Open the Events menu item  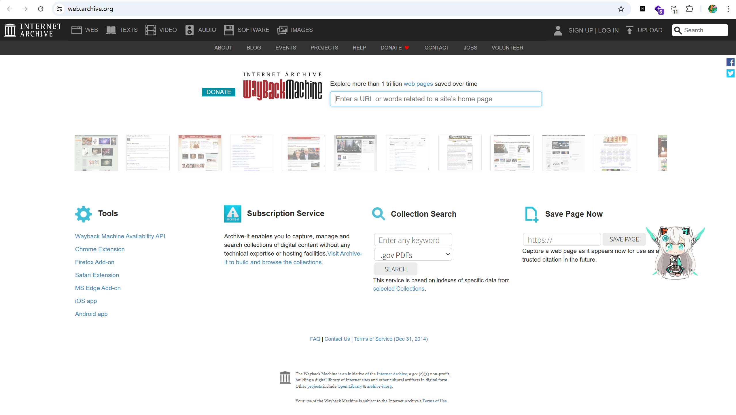tap(286, 48)
